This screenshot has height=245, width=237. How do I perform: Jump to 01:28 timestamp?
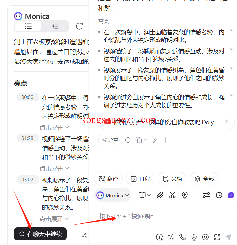pyautogui.click(x=27, y=138)
